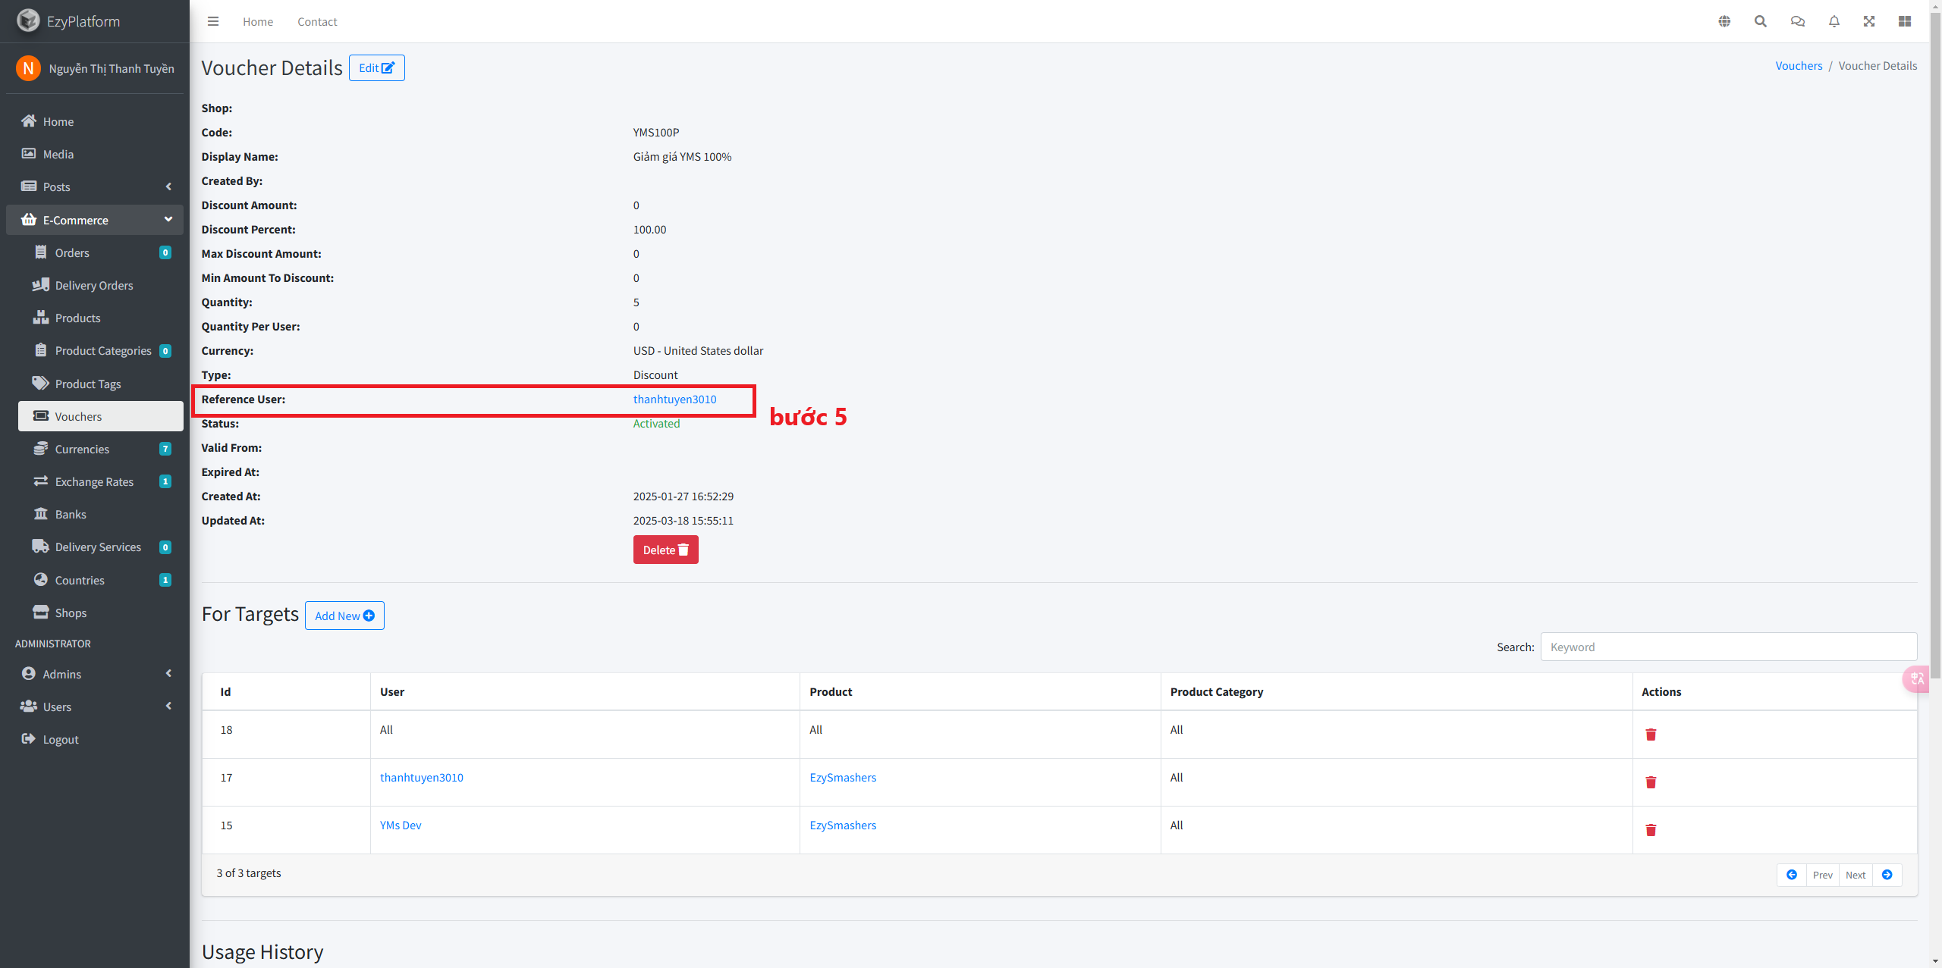Viewport: 1942px width, 968px height.
Task: Click the EzyPlatform logo
Action: click(x=68, y=20)
